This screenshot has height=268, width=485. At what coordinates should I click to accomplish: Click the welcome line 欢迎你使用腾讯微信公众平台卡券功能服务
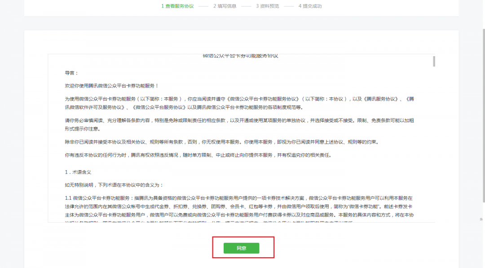111,86
